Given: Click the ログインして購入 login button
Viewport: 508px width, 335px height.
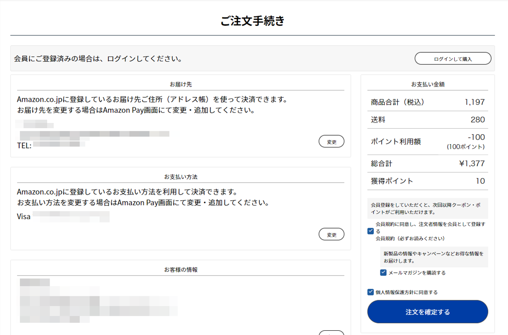Looking at the screenshot, I should pyautogui.click(x=452, y=58).
